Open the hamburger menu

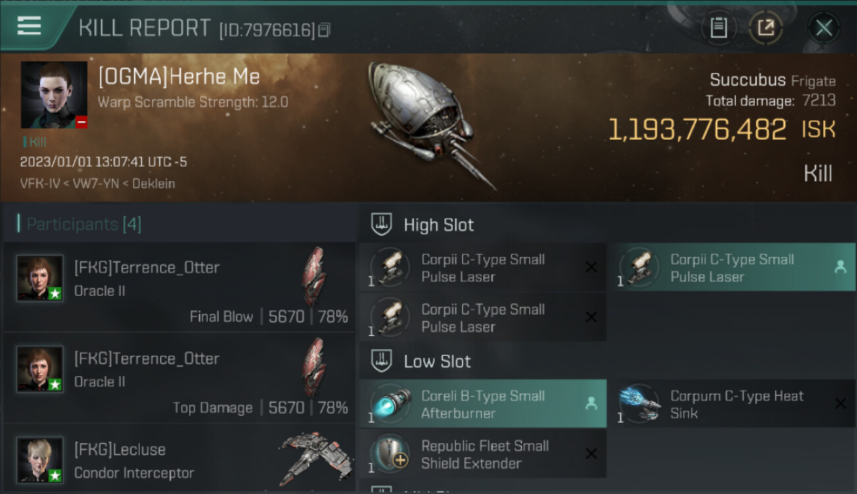pos(29,26)
